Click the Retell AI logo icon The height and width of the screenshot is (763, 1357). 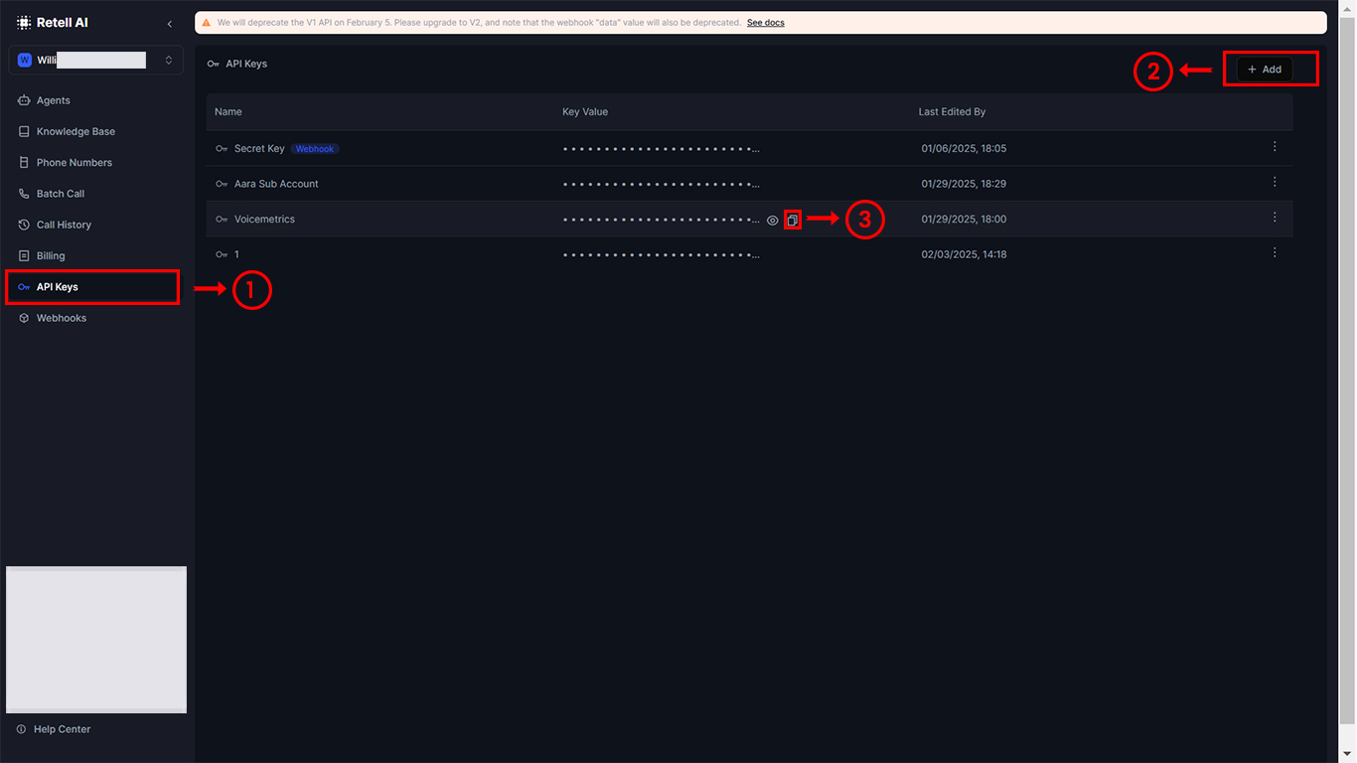pos(24,23)
